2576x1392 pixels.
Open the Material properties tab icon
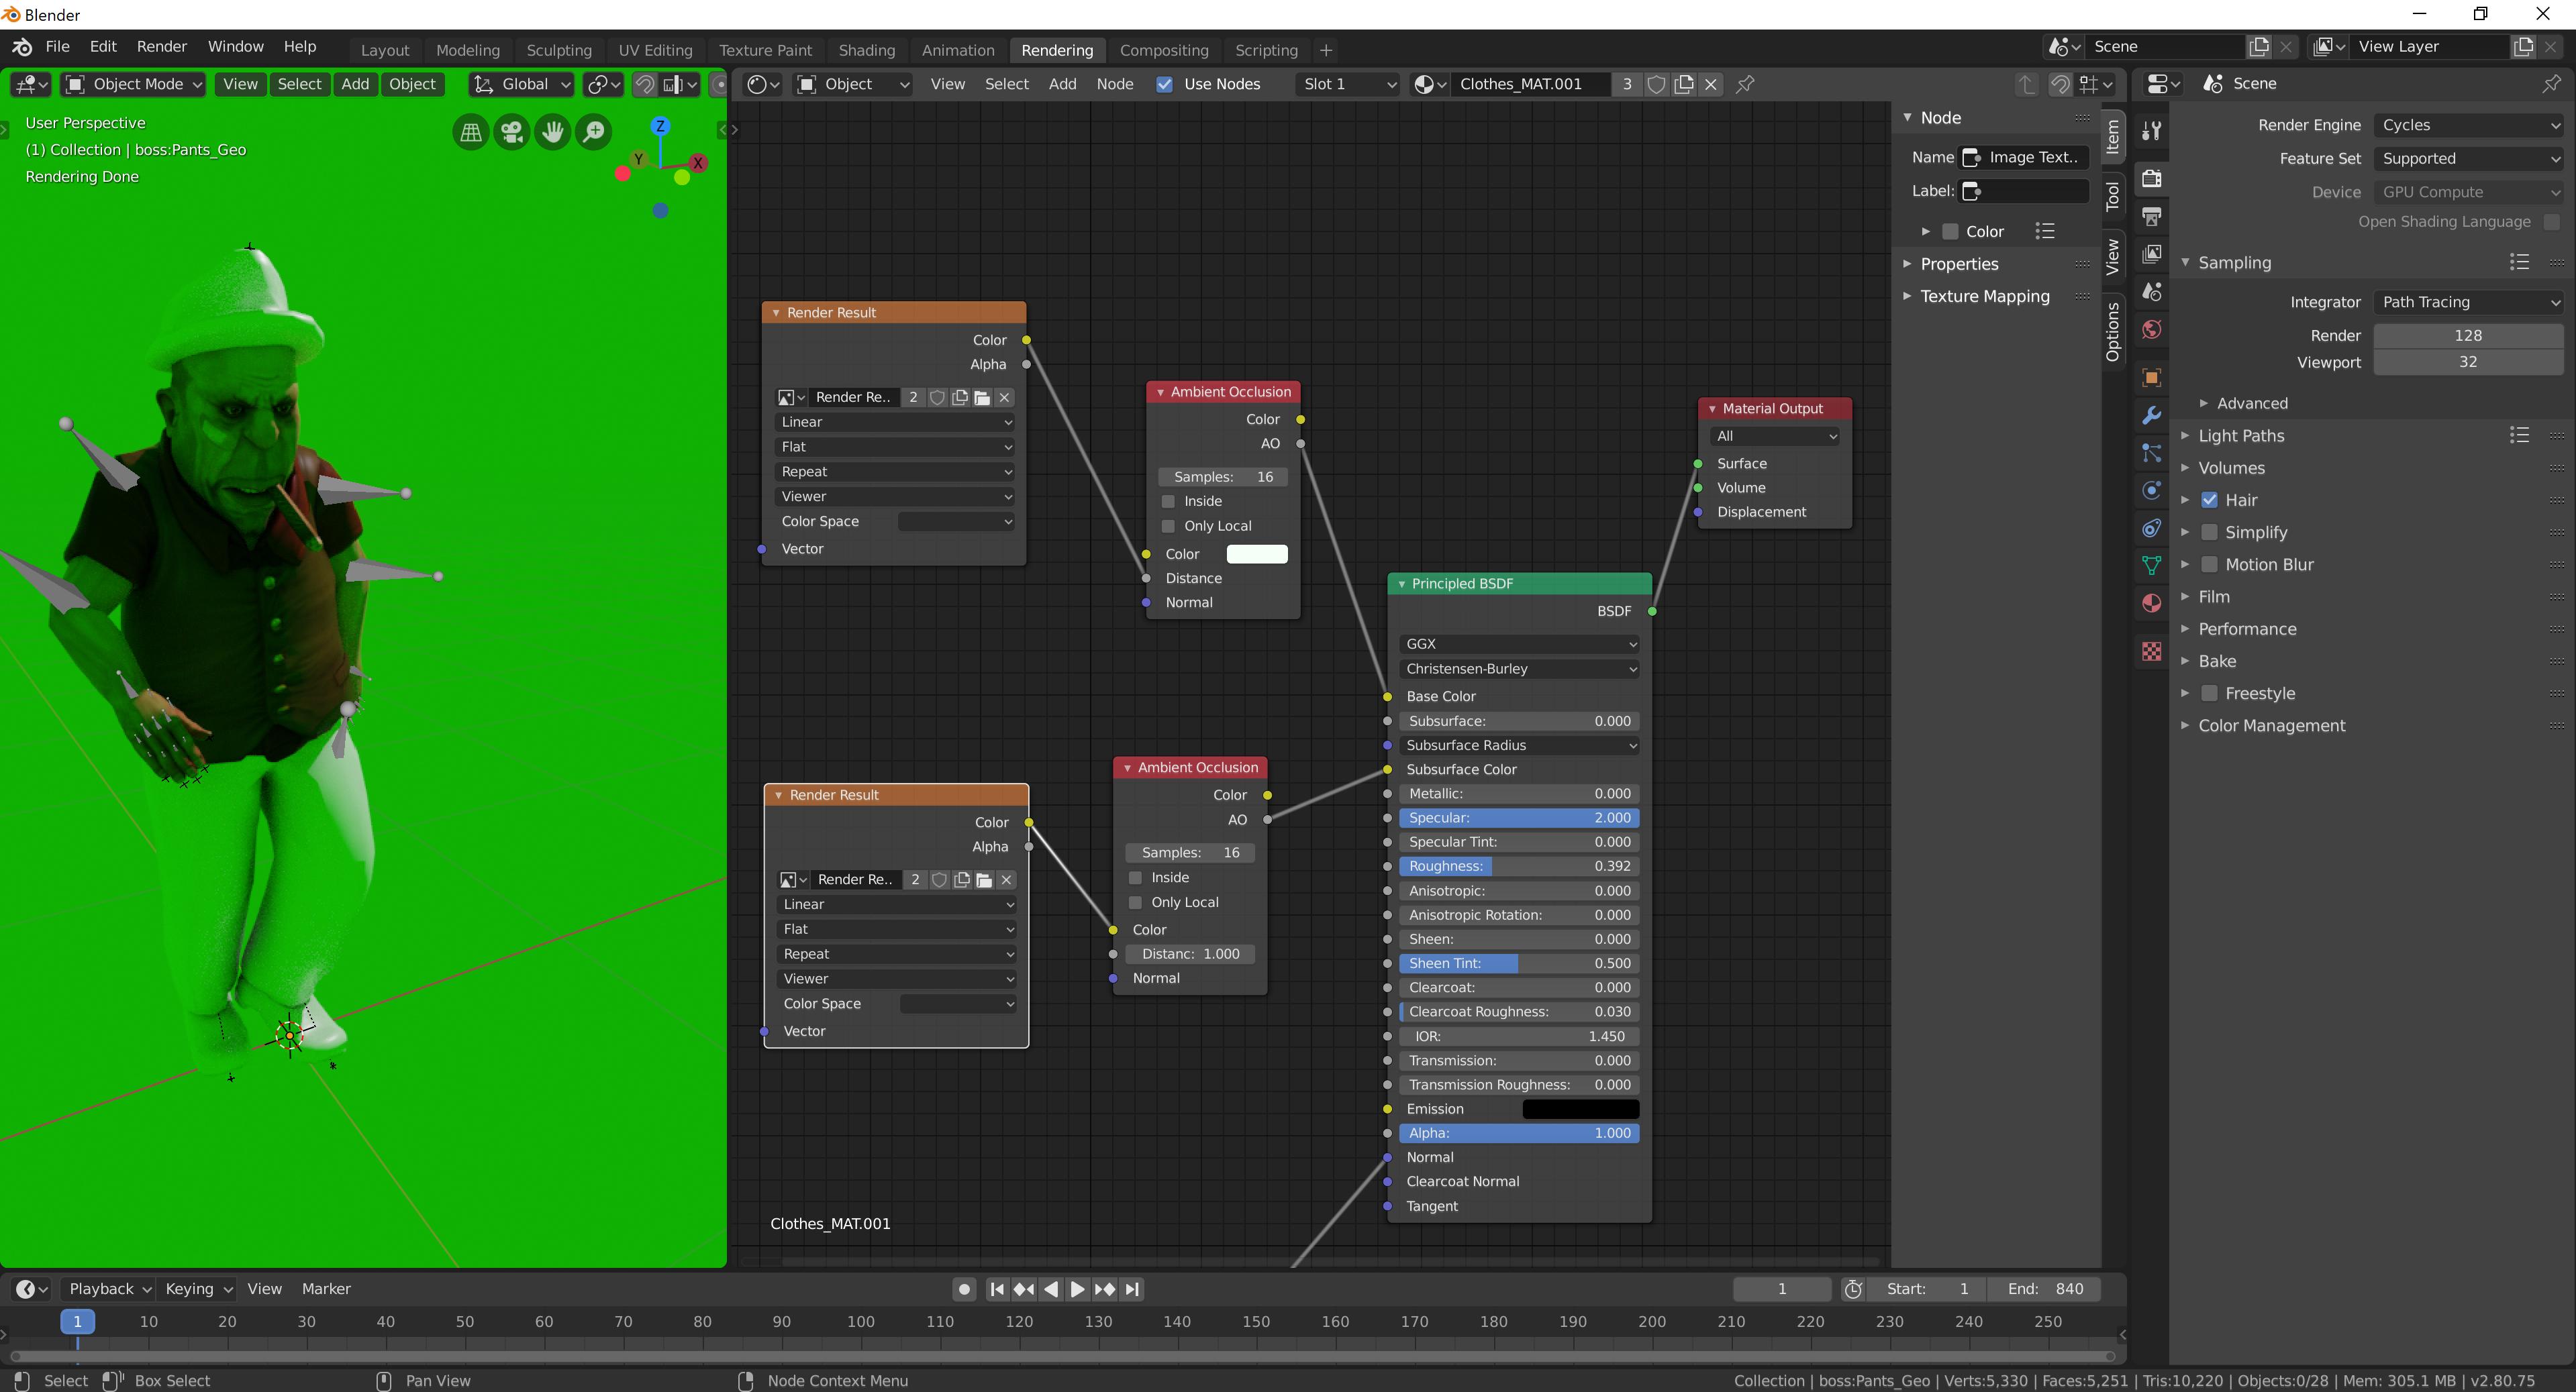coord(2151,604)
